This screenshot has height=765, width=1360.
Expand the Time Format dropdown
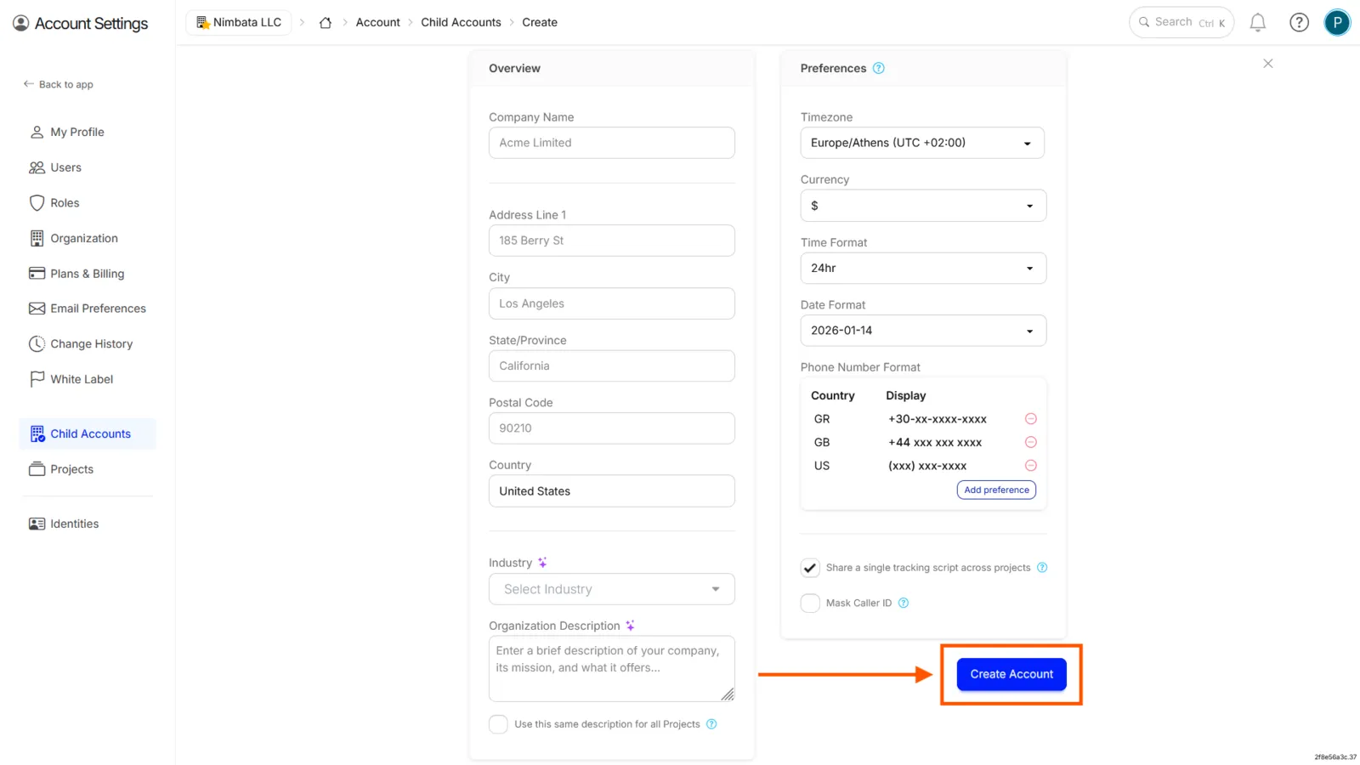pyautogui.click(x=923, y=269)
